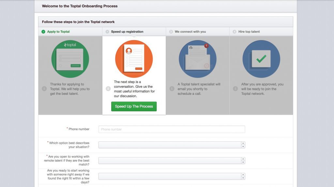Click the info icon beside talent specialist text
This screenshot has height=187, width=334.
click(172, 89)
